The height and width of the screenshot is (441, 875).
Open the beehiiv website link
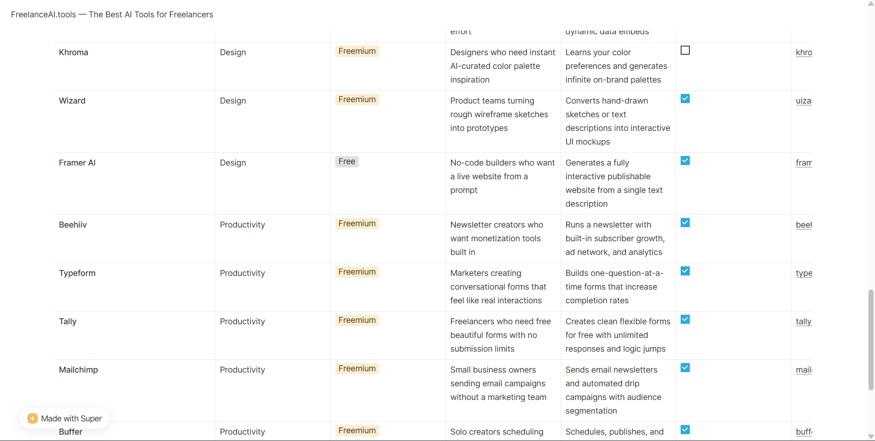[804, 225]
